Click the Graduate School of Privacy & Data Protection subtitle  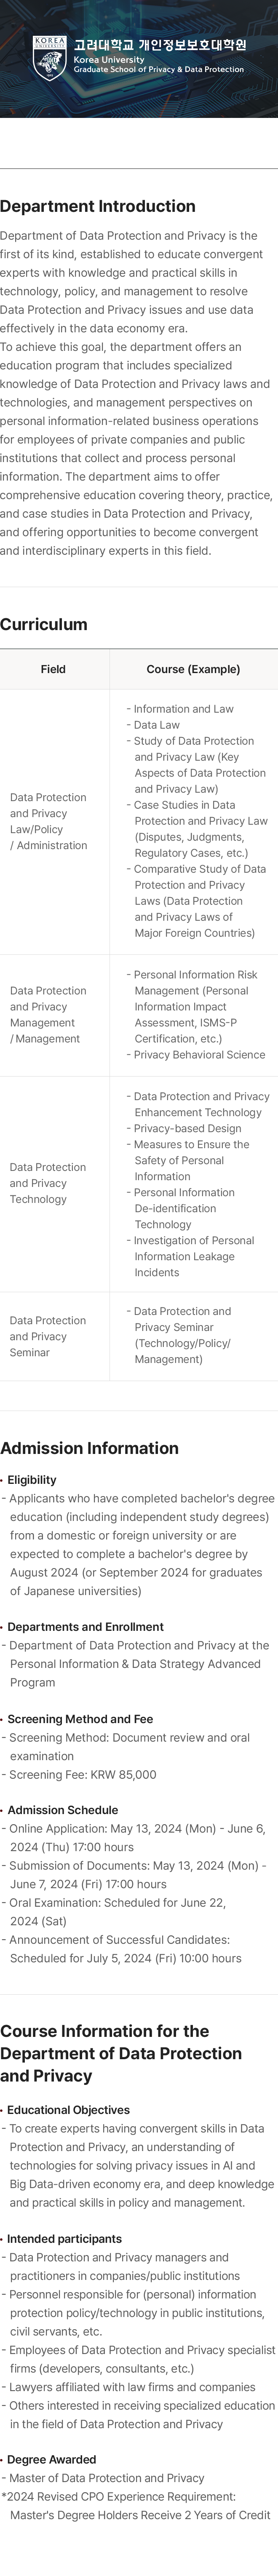point(158,70)
